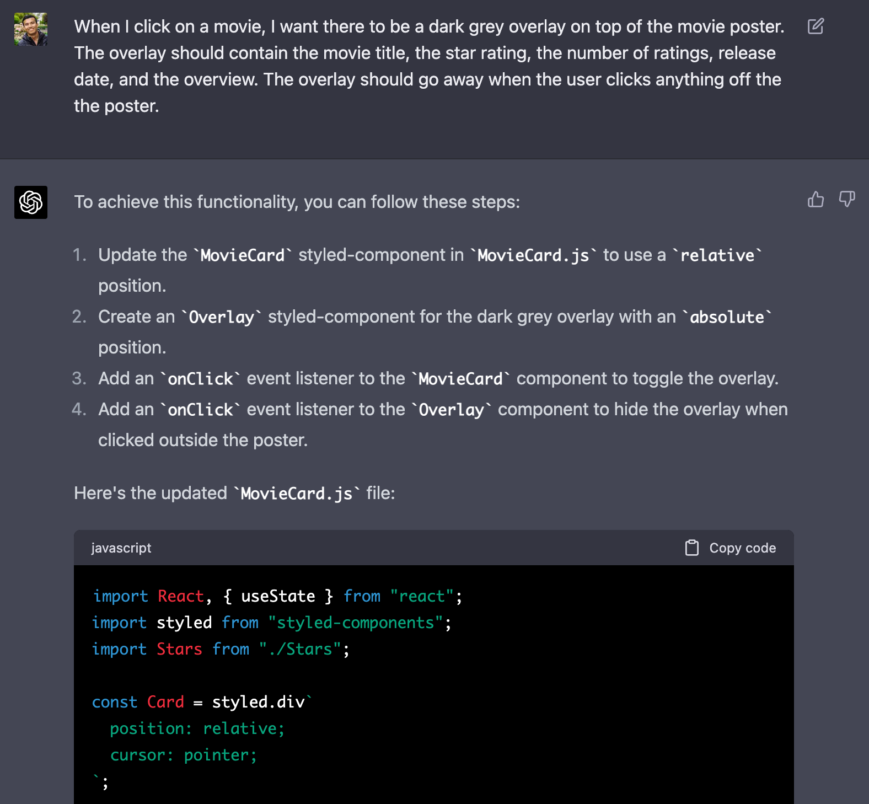Viewport: 869px width, 804px height.
Task: Click 'clicked outside the poster.' text
Action: click(203, 440)
